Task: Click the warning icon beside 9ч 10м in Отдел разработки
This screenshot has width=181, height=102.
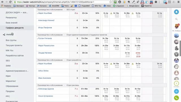Action: 111,64
